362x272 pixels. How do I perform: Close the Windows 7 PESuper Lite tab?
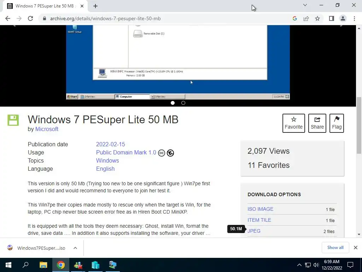pos(82,6)
